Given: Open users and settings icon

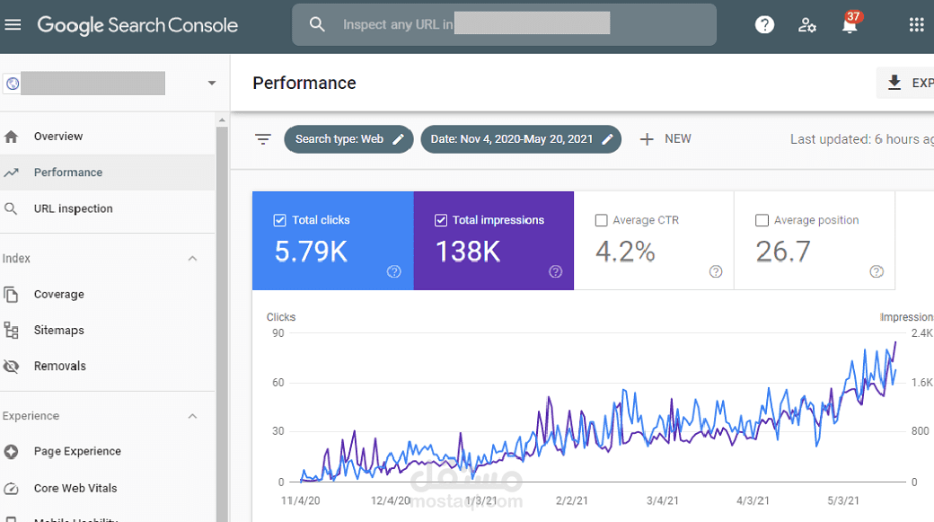Looking at the screenshot, I should pyautogui.click(x=807, y=24).
